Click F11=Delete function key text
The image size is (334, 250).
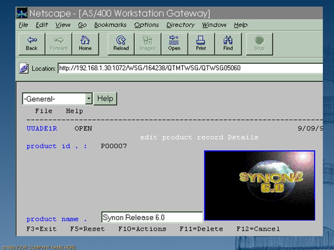pos(201,229)
